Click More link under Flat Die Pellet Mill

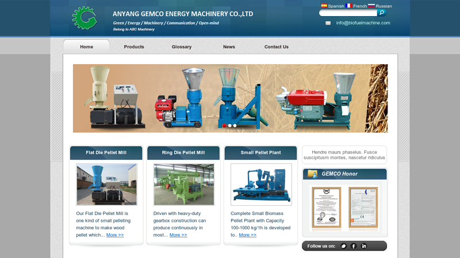click(115, 235)
